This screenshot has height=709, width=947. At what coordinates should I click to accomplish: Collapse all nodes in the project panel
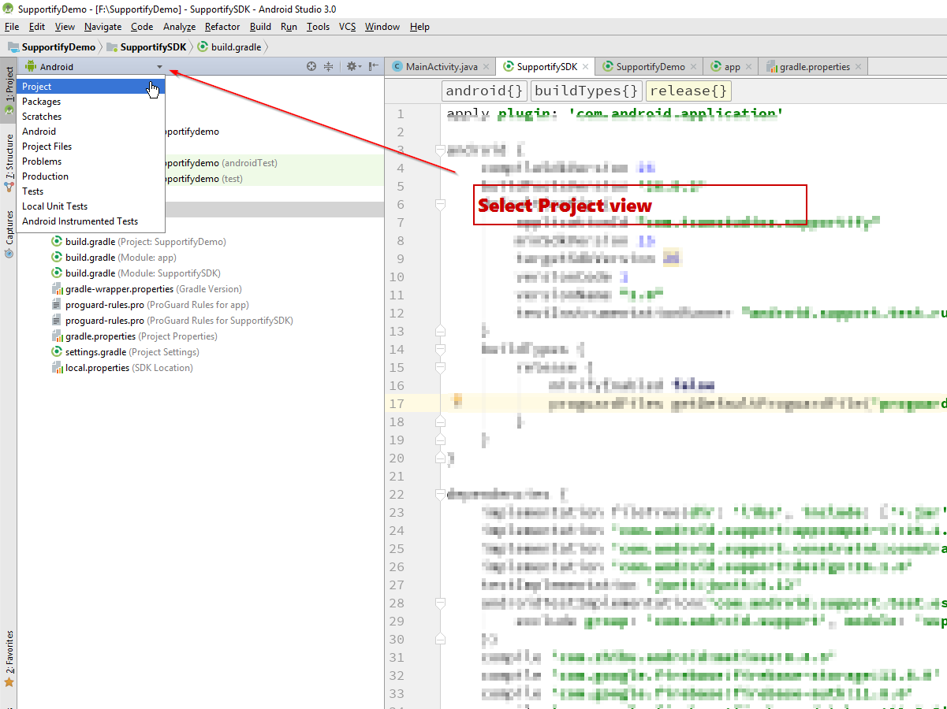[x=329, y=67]
